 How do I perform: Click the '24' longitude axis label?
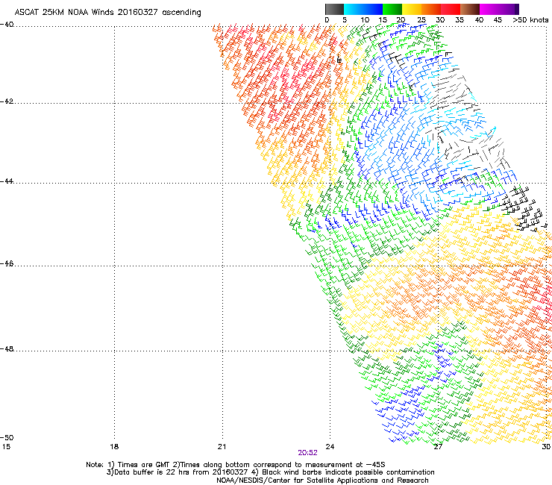point(330,447)
